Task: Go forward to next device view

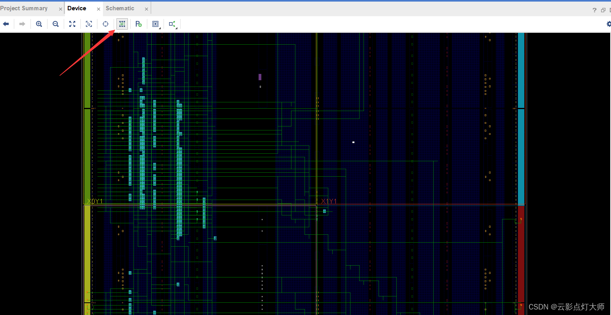Action: 22,24
